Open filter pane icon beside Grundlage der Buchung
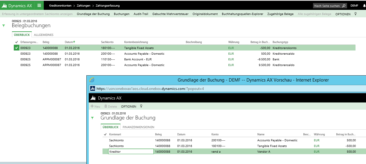The image size is (366, 164). [x=92, y=118]
